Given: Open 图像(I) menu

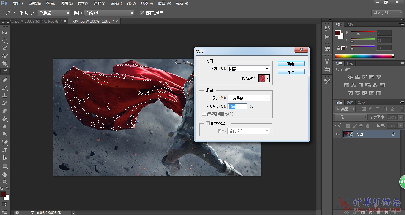Looking at the screenshot, I should click(x=51, y=4).
